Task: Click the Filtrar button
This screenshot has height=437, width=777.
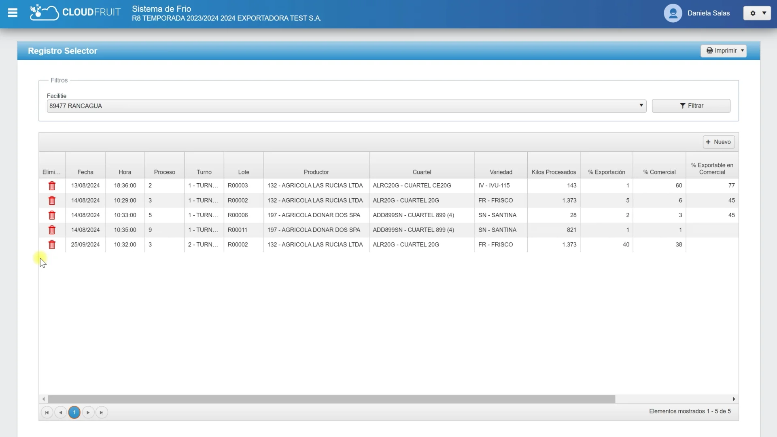Action: pyautogui.click(x=691, y=106)
